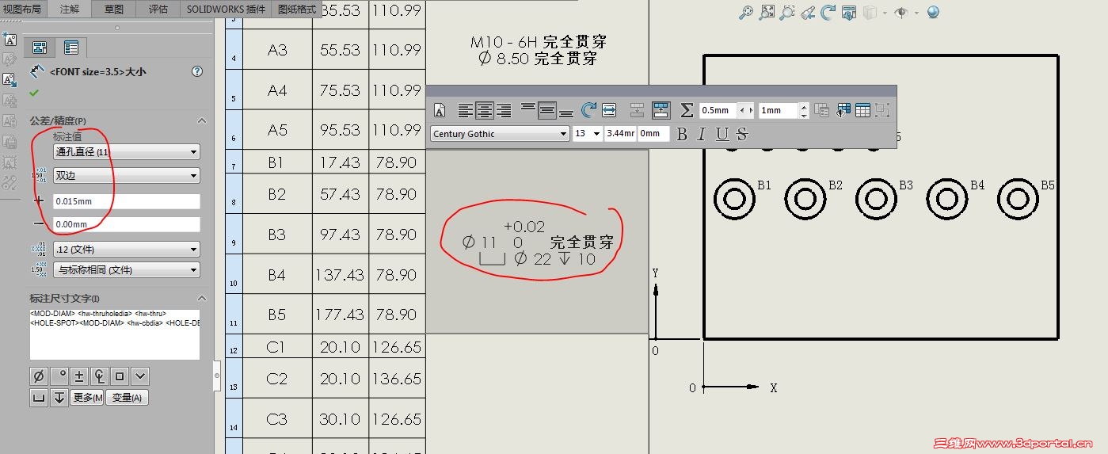Click into the 0.5mm padding field
1108x454 pixels.
[718, 110]
